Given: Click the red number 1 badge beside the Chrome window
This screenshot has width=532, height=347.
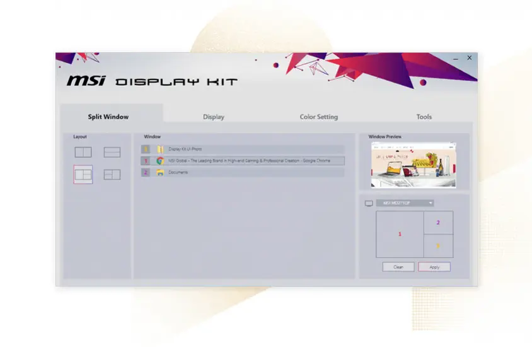Looking at the screenshot, I should pyautogui.click(x=146, y=161).
